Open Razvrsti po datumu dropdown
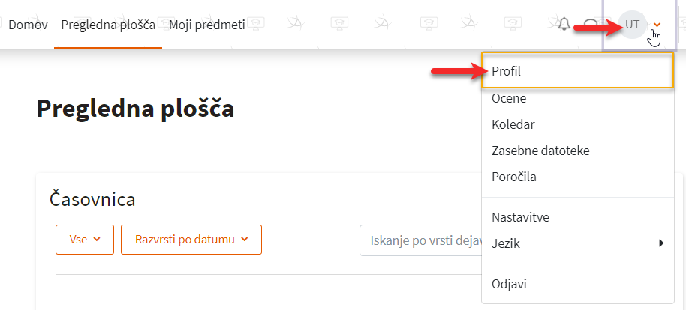686x310 pixels. 191,240
